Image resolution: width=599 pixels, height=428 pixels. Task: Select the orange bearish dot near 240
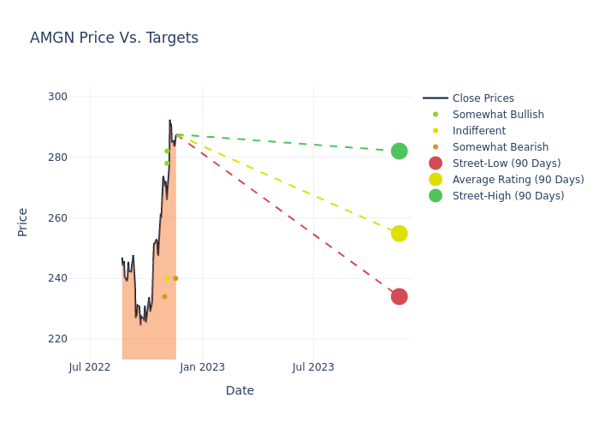click(x=175, y=278)
